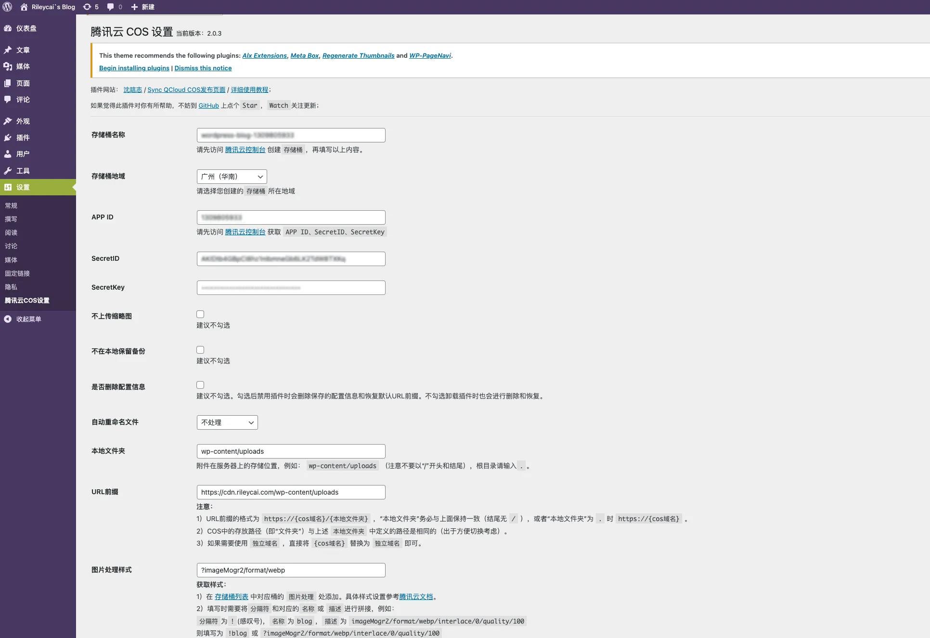The image size is (930, 638).
Task: Click the Regenerate Thumbnails link
Action: (358, 55)
